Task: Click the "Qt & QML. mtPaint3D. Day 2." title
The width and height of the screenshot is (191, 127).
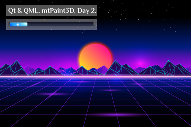Action: pyautogui.click(x=52, y=11)
